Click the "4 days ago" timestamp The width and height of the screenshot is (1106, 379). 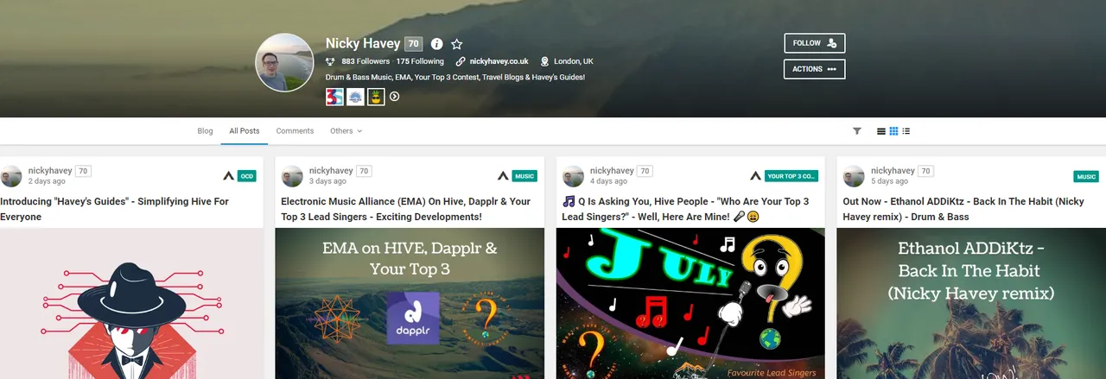click(608, 181)
